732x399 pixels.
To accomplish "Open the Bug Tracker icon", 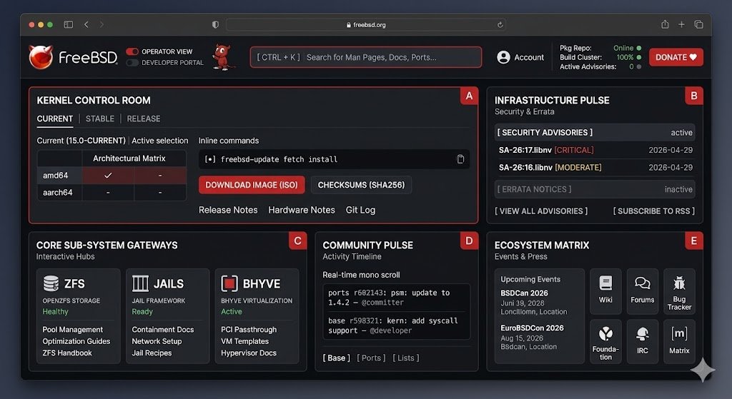I will tap(679, 283).
